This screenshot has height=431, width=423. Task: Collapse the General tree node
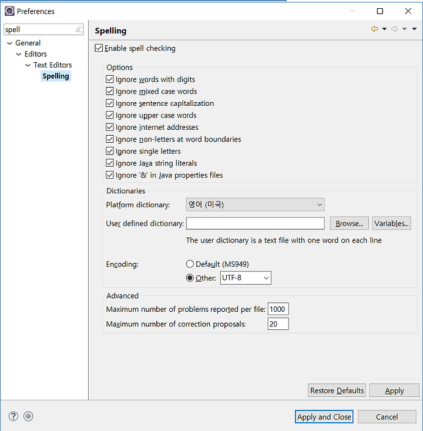(9, 43)
